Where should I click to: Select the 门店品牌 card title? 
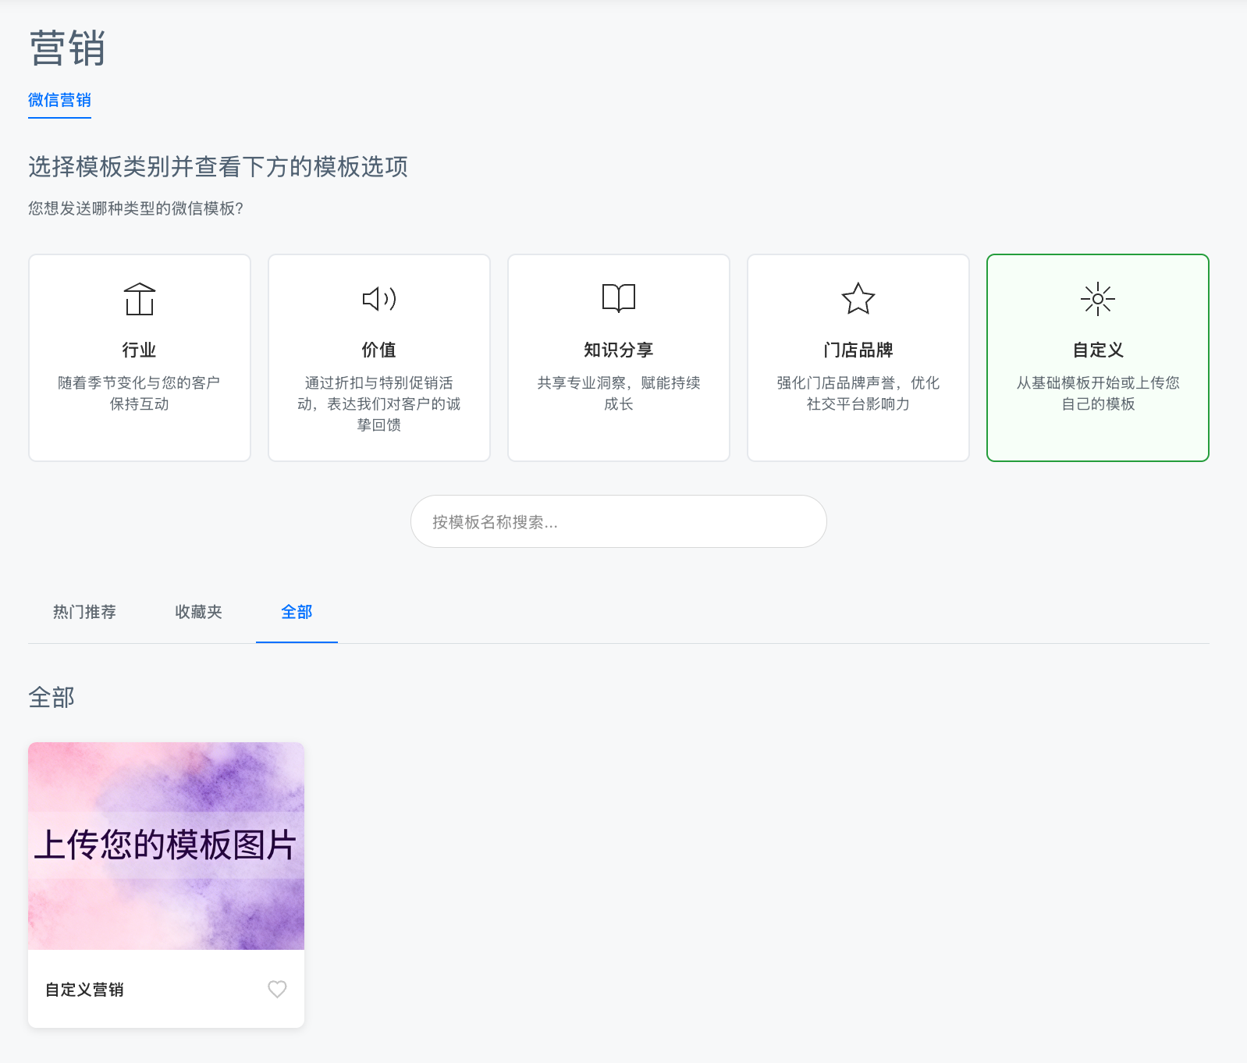858,350
